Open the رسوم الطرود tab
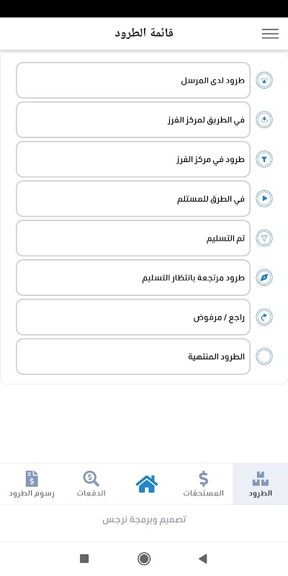This screenshot has height=576, width=288. (32, 484)
